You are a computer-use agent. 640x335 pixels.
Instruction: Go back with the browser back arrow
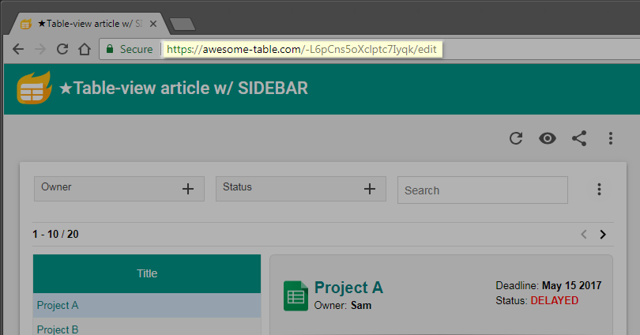[18, 49]
